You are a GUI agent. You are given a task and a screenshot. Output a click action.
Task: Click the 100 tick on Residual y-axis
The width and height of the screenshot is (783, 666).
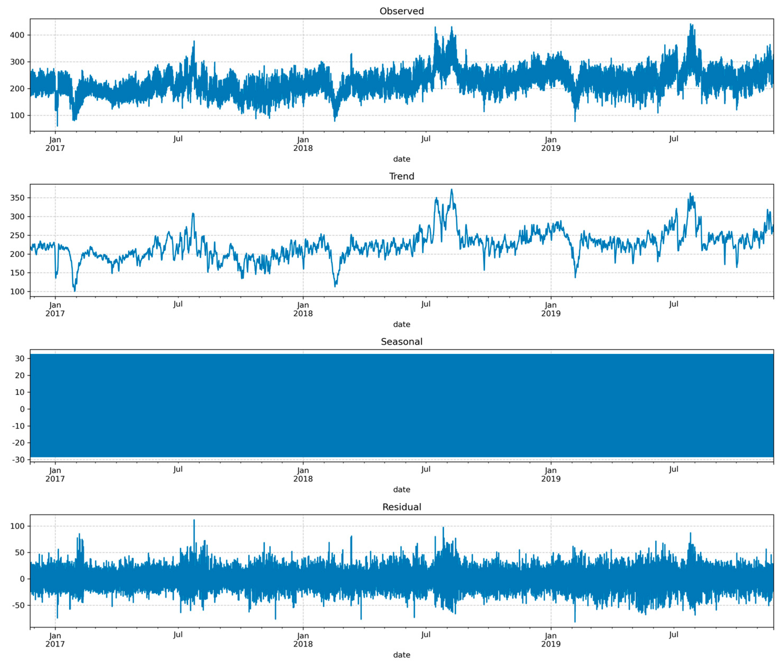[x=17, y=526]
